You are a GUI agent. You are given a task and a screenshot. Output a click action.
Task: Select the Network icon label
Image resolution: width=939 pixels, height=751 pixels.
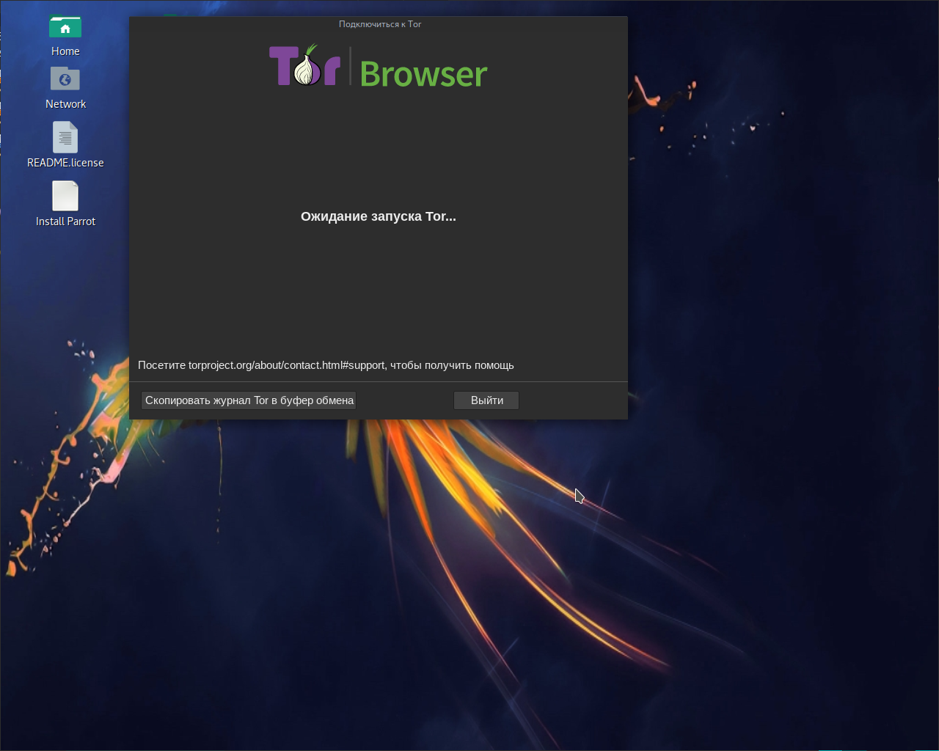65,104
